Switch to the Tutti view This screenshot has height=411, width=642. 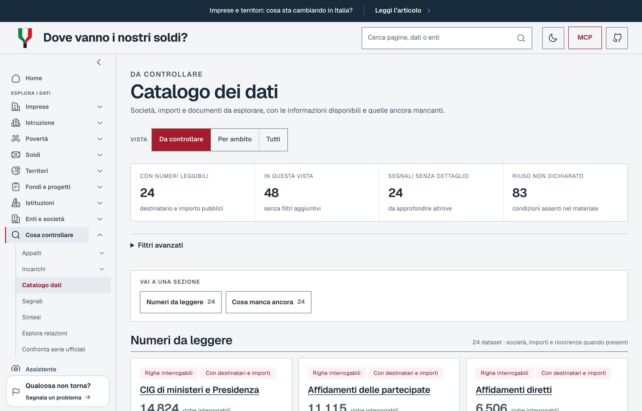click(273, 140)
